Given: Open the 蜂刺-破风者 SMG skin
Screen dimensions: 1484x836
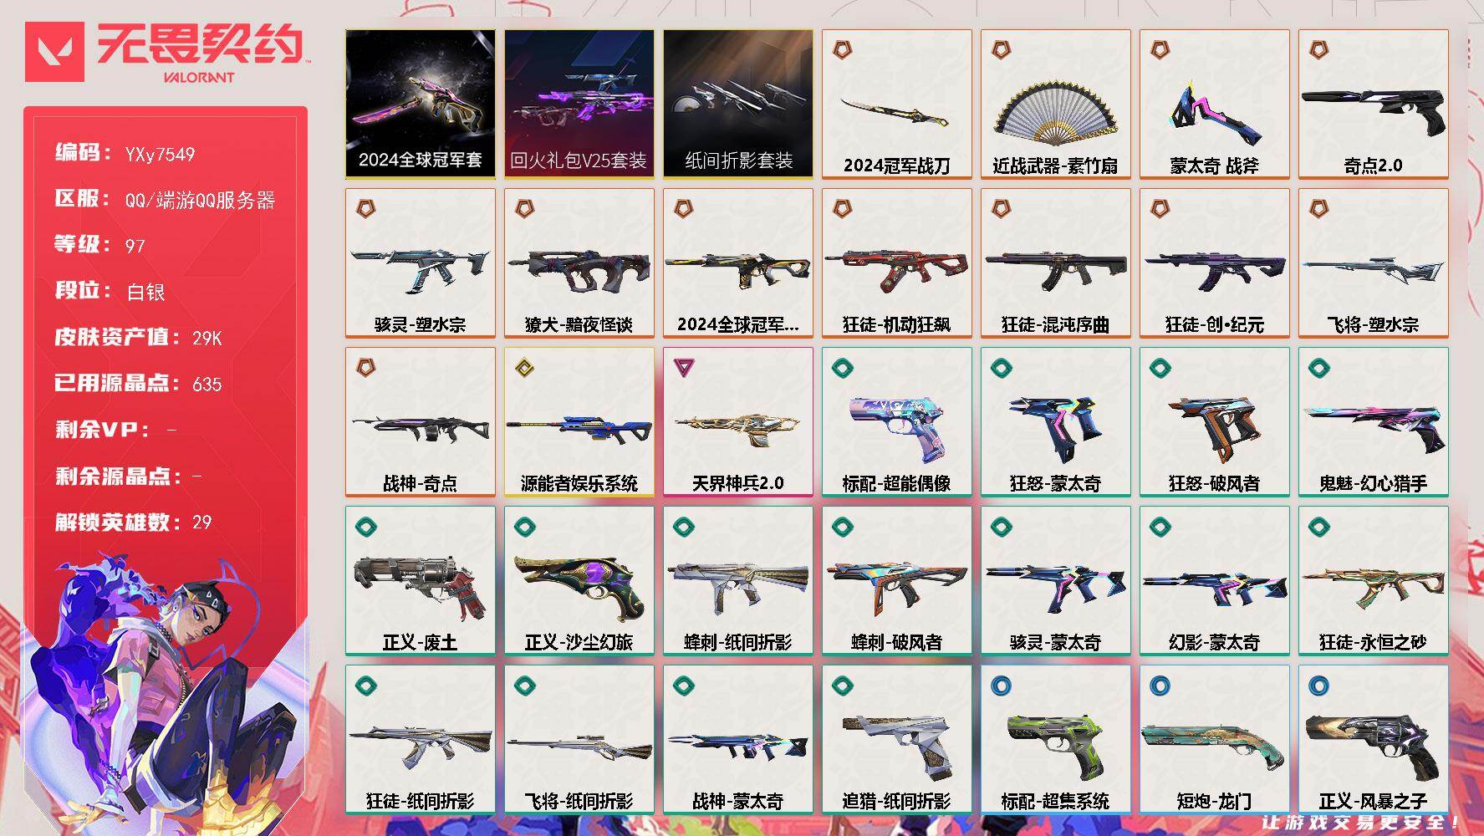Looking at the screenshot, I should pos(897,581).
